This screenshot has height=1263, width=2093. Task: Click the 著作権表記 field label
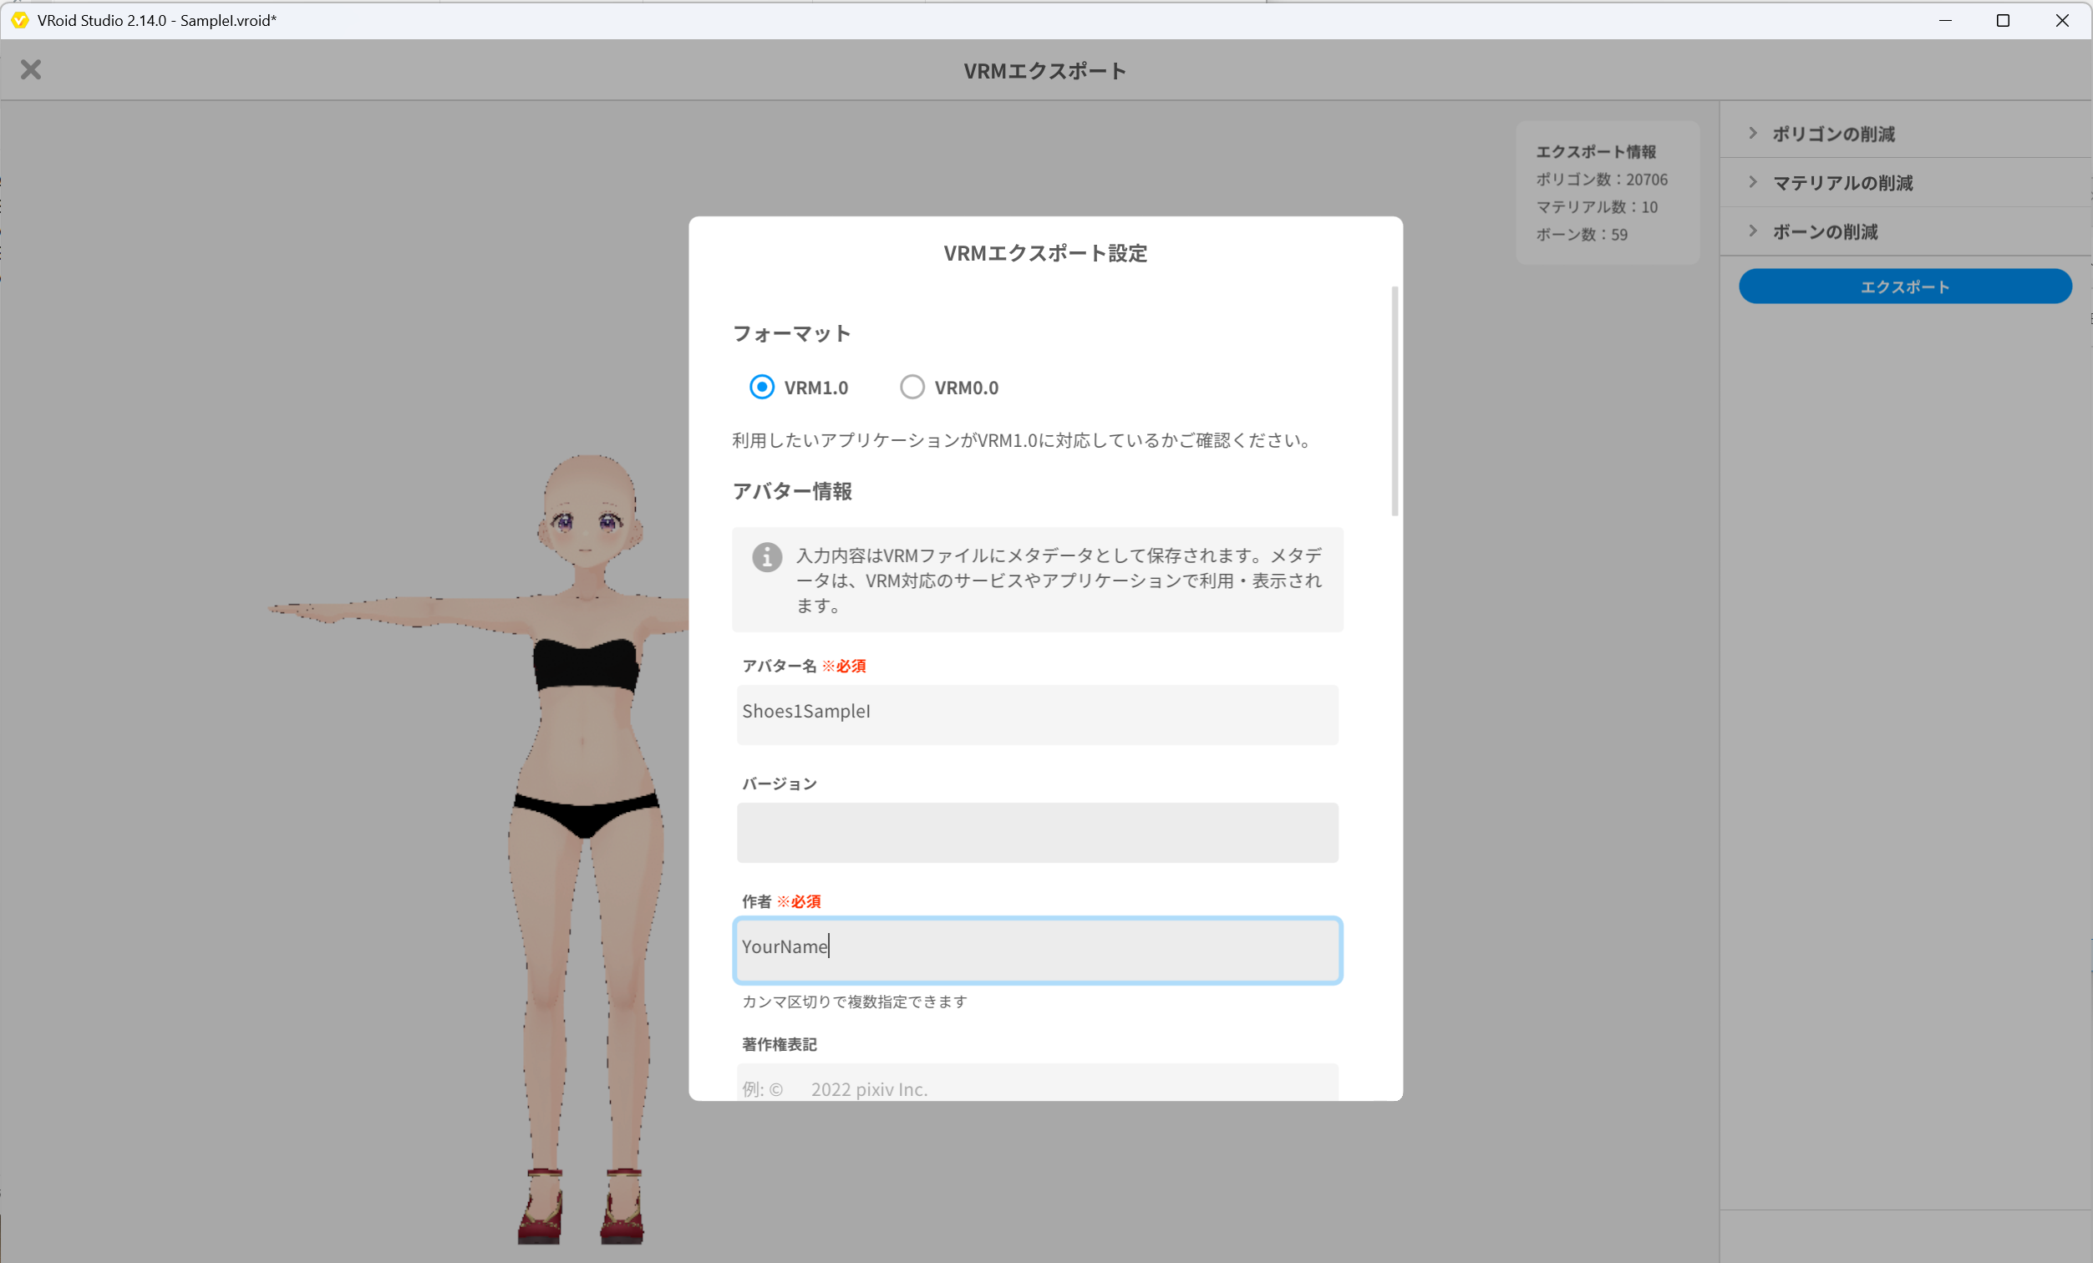(779, 1045)
